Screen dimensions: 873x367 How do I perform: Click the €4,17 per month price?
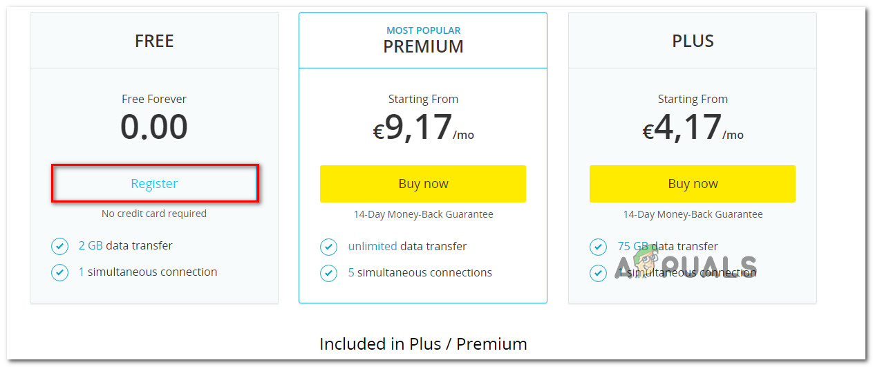click(x=693, y=129)
